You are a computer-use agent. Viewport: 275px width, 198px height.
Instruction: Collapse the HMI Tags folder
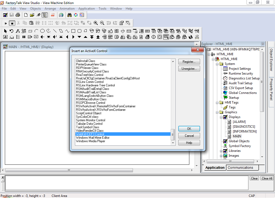tap(217, 103)
